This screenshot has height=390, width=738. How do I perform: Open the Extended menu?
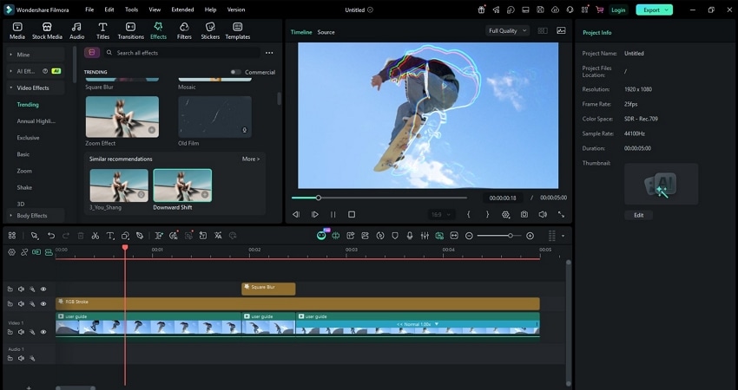pos(182,10)
